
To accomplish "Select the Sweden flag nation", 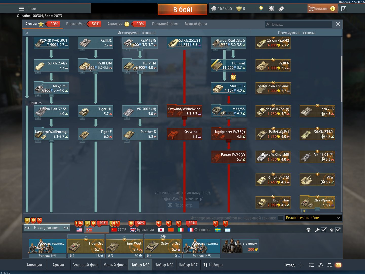I will pyautogui.click(x=218, y=230).
